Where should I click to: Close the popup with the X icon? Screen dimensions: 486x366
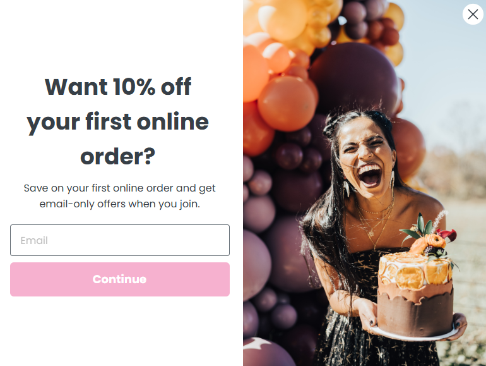(x=473, y=15)
